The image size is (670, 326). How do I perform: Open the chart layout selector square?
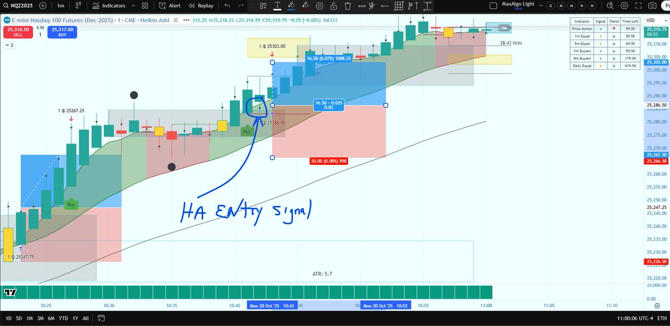click(x=493, y=6)
